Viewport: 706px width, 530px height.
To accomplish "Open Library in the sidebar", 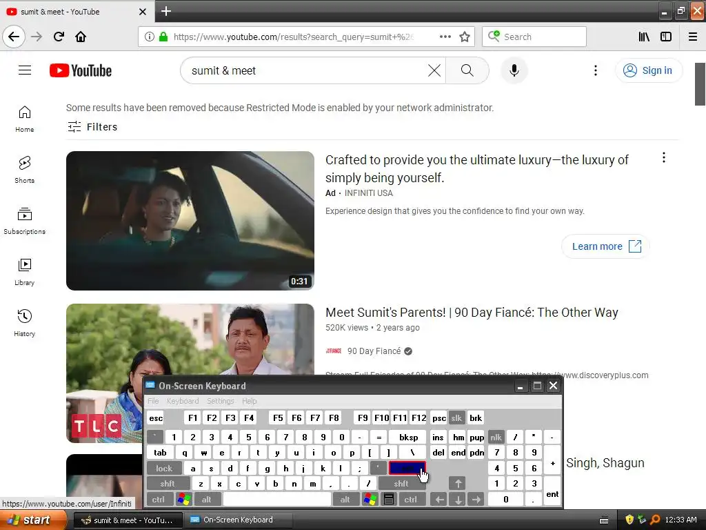I will click(25, 272).
